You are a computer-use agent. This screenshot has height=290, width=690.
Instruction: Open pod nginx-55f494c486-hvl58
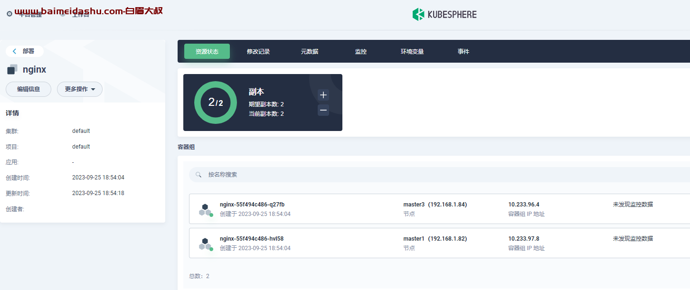(x=252, y=239)
